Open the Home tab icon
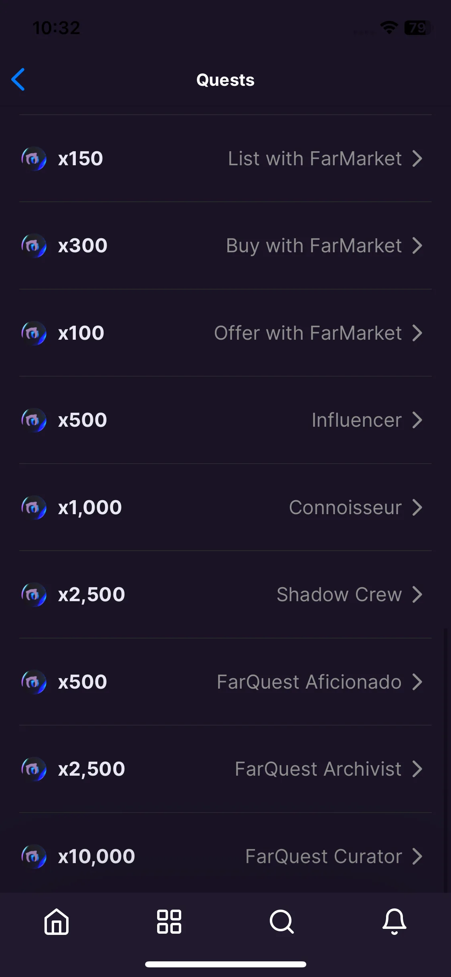This screenshot has width=451, height=977. click(57, 922)
